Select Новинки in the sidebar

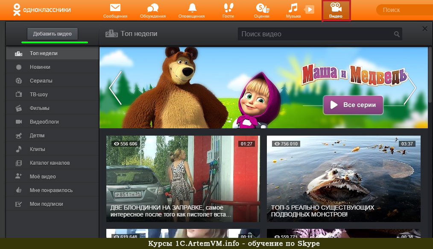pyautogui.click(x=53, y=67)
